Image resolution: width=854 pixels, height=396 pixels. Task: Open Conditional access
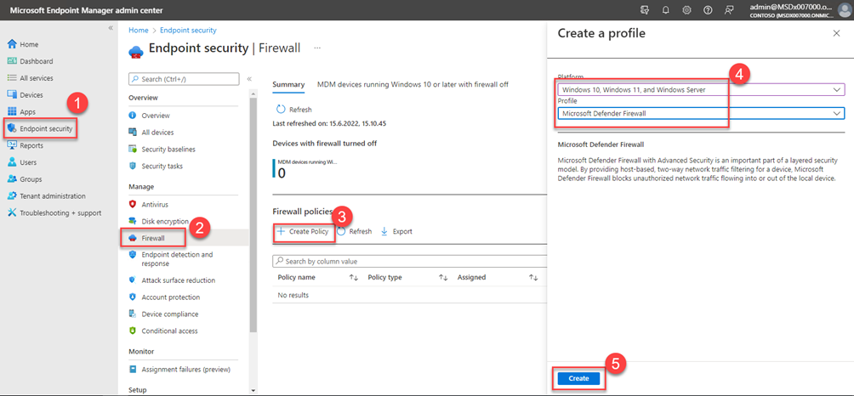pyautogui.click(x=169, y=331)
